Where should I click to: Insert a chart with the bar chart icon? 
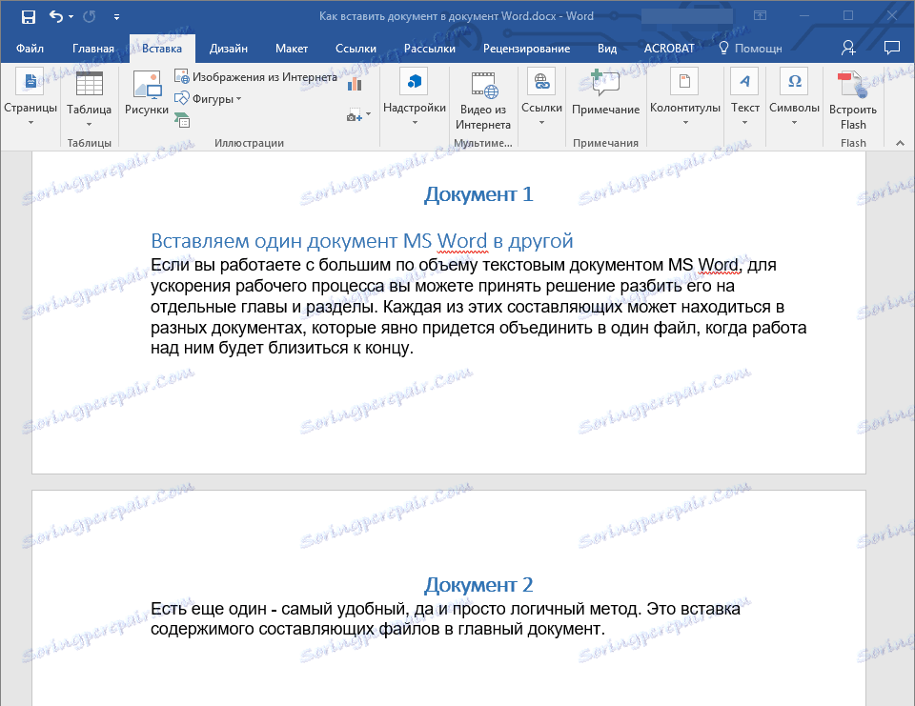(355, 84)
